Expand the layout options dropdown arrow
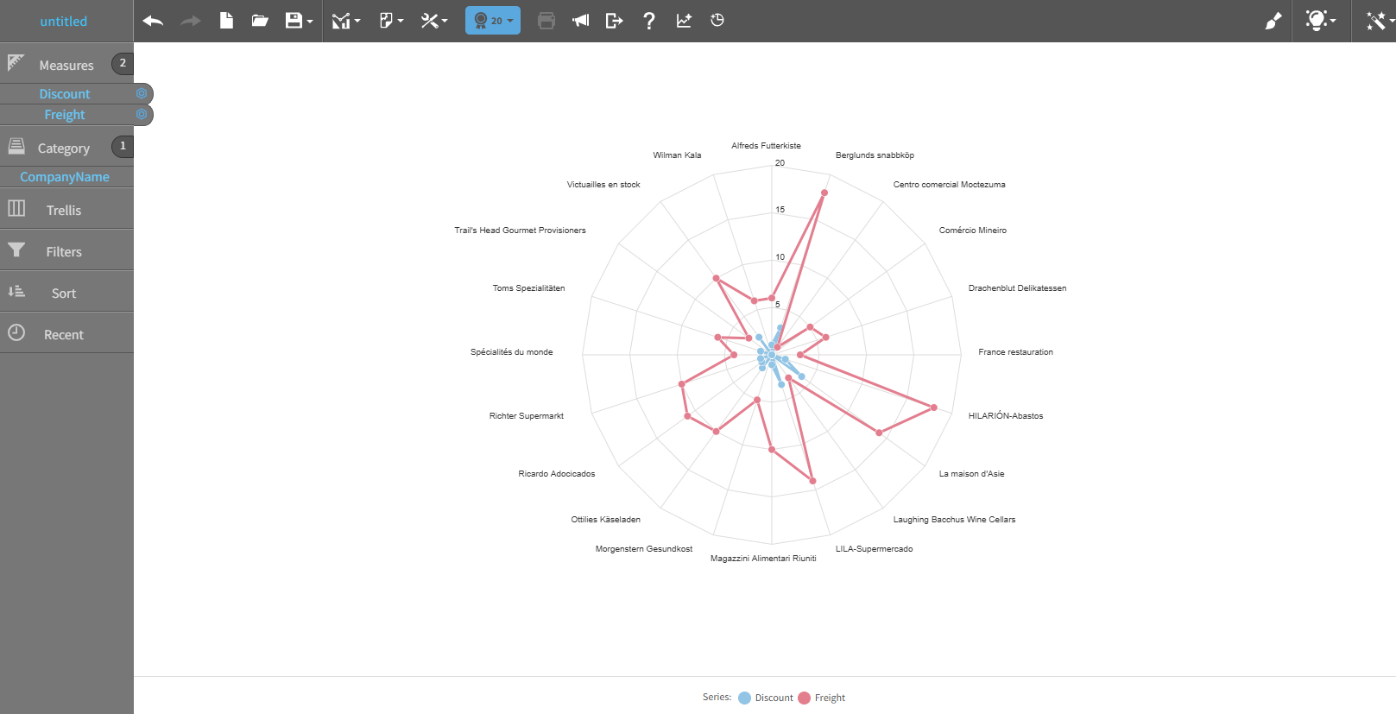1396x714 pixels. click(401, 22)
